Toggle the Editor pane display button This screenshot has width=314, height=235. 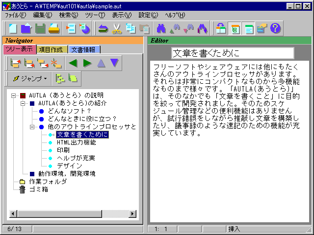pyautogui.click(x=249, y=28)
